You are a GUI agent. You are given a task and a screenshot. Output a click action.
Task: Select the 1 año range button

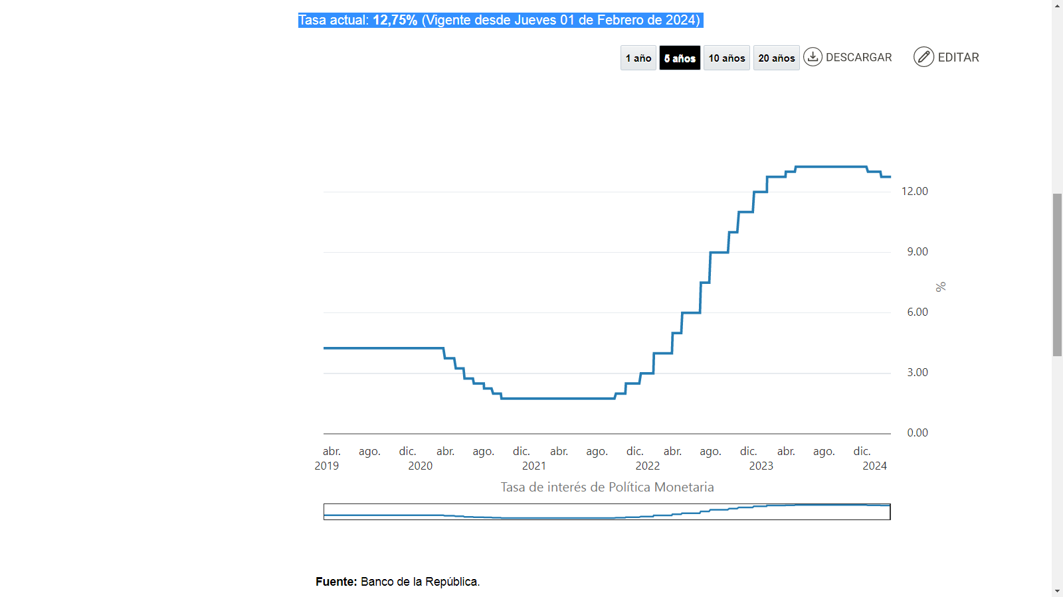point(638,58)
